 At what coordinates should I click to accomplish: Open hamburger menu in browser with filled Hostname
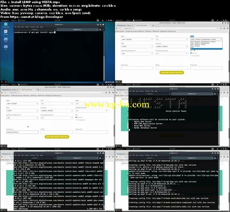[x=113, y=93]
